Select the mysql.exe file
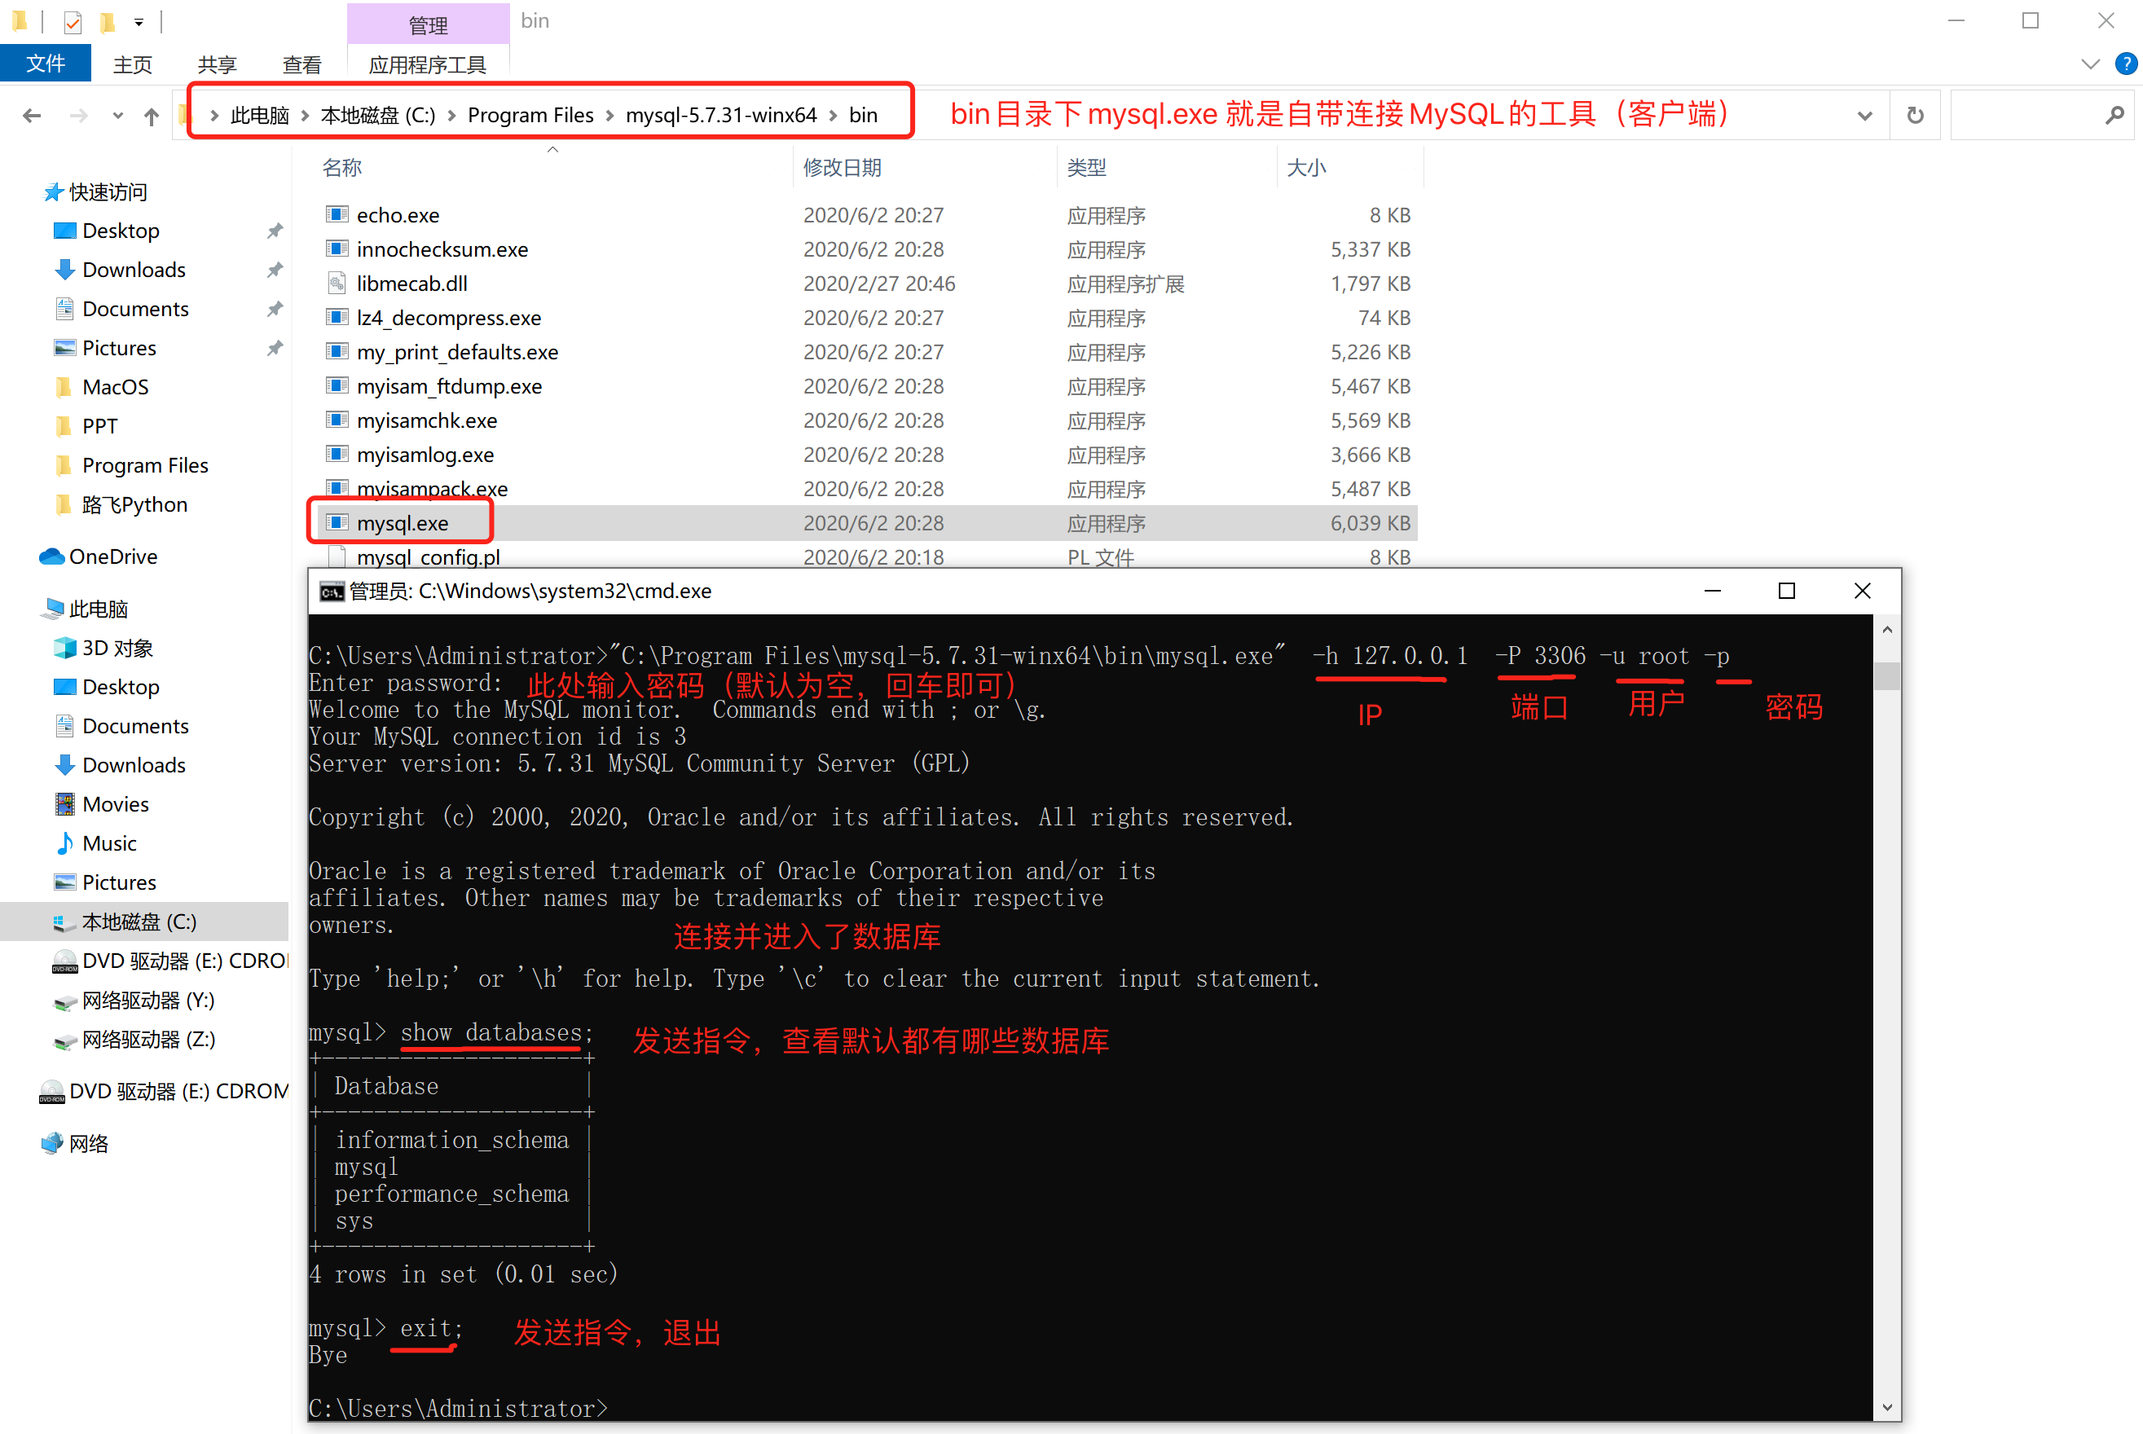 pos(403,523)
